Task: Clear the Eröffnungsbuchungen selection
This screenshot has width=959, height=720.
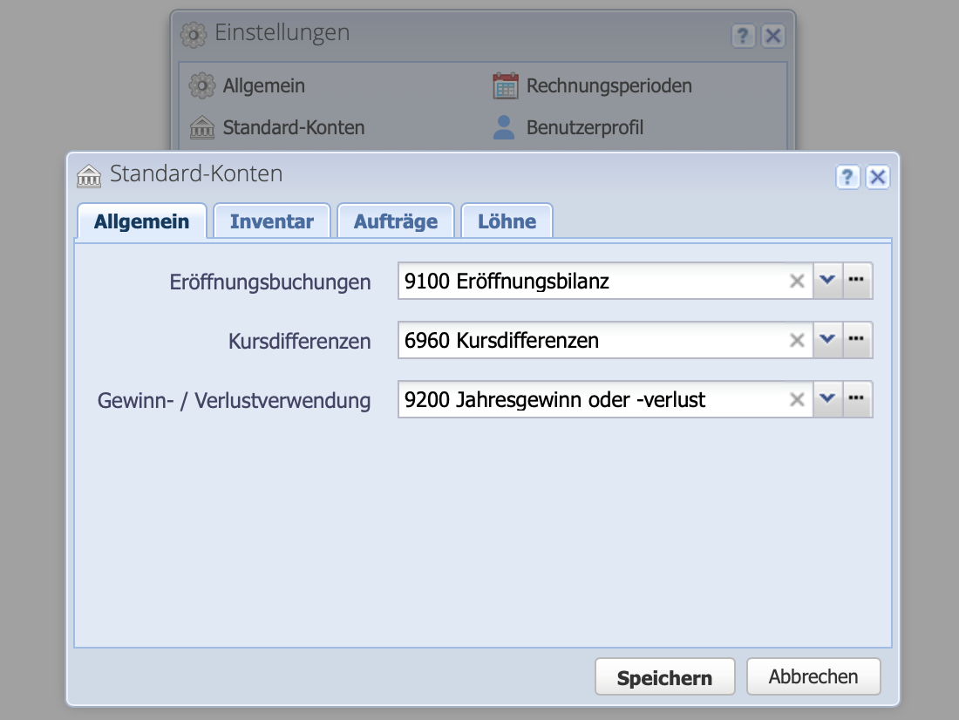Action: click(796, 281)
